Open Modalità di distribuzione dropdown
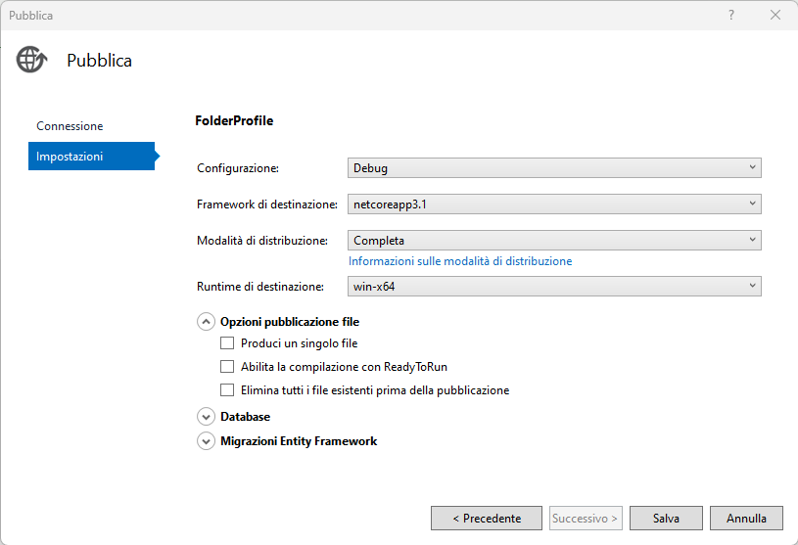The width and height of the screenshot is (798, 545). pyautogui.click(x=554, y=240)
